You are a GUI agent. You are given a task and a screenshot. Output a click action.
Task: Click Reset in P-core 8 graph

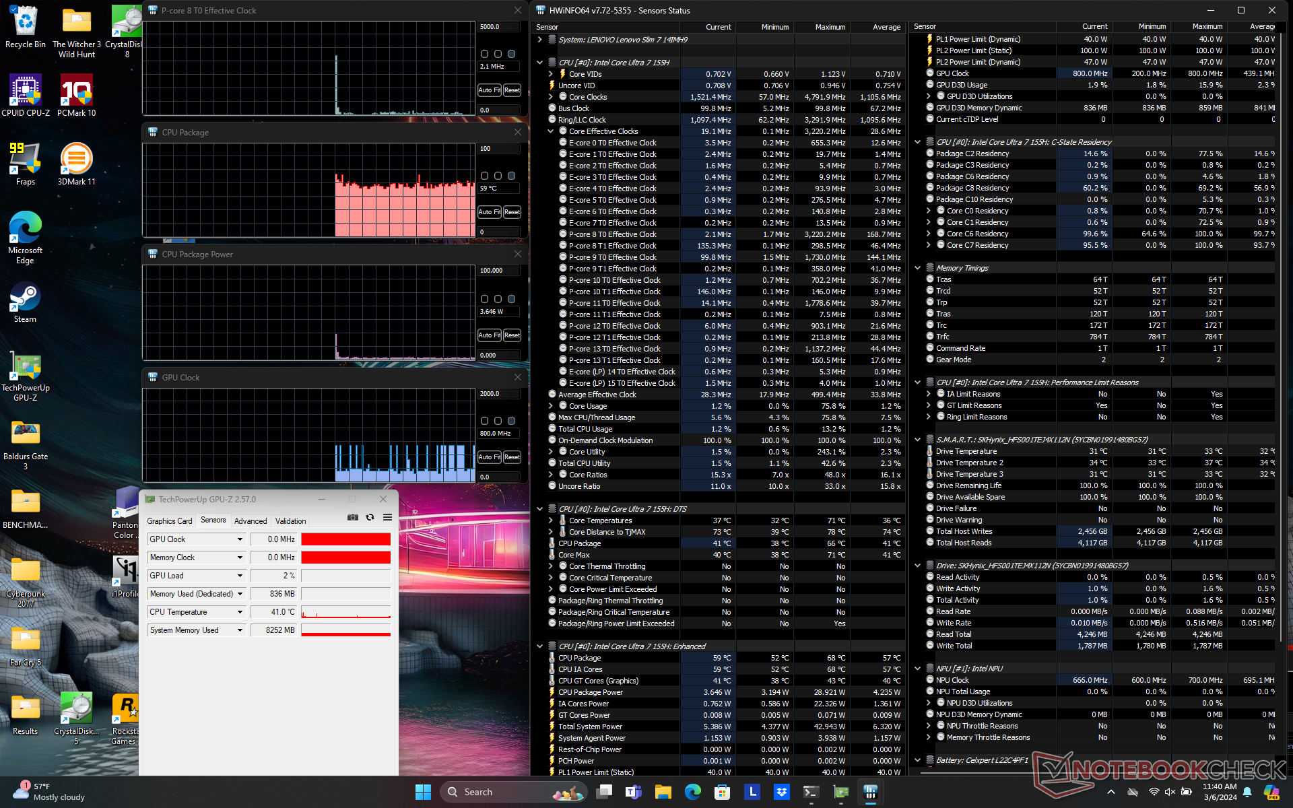coord(512,90)
